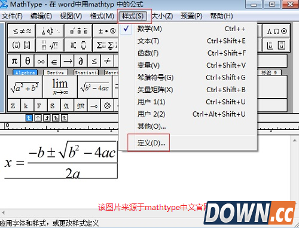Click the 2a denominator in the formula
Viewport: 299px width, 228px height.
tap(73, 173)
